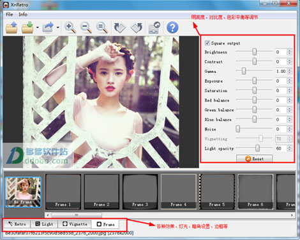
Task: Click the frame strip horizontal scrollbar thumb
Action: pos(77,215)
